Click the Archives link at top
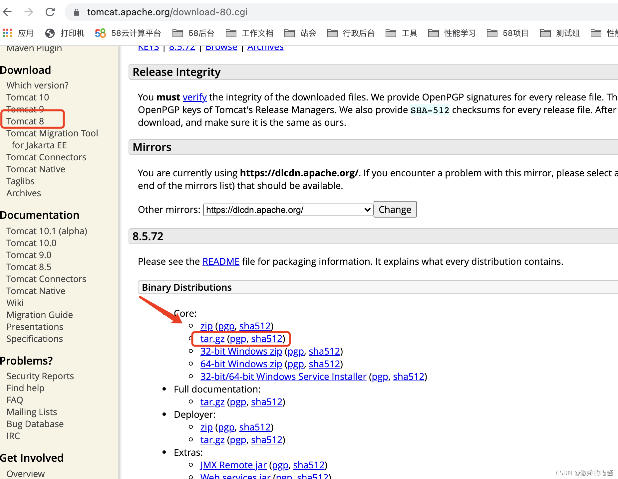 point(265,48)
